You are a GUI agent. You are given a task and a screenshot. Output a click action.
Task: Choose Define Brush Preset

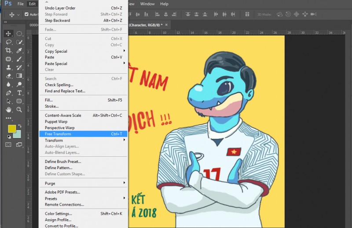[83, 161]
